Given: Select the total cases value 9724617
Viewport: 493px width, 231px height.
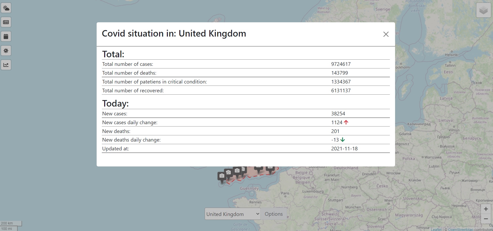Looking at the screenshot, I should pyautogui.click(x=341, y=64).
